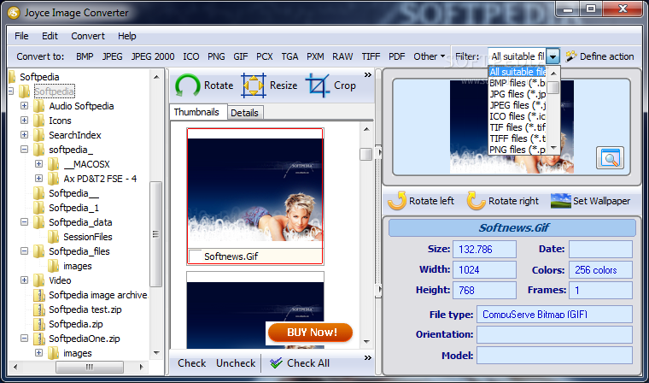
Task: Convert to BMP format
Action: pyautogui.click(x=85, y=56)
